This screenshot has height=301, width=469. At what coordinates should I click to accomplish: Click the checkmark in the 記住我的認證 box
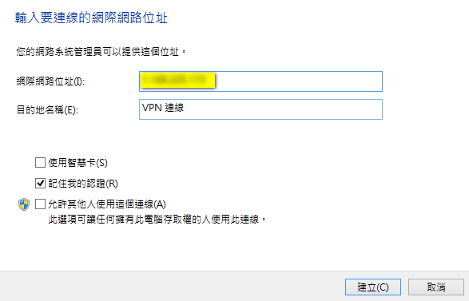(x=40, y=183)
